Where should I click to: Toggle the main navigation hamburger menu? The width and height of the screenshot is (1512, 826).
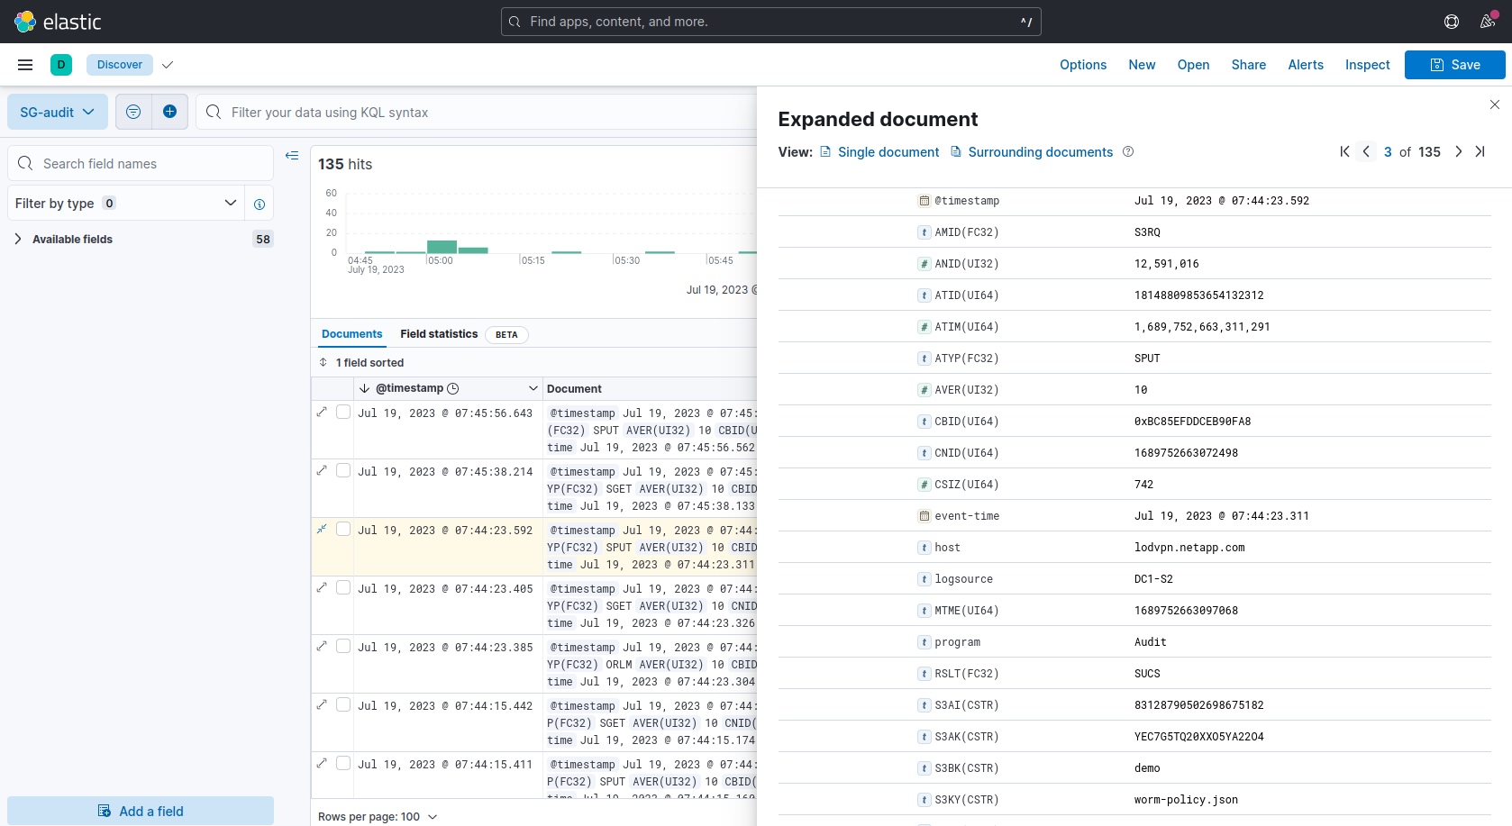[x=25, y=65]
